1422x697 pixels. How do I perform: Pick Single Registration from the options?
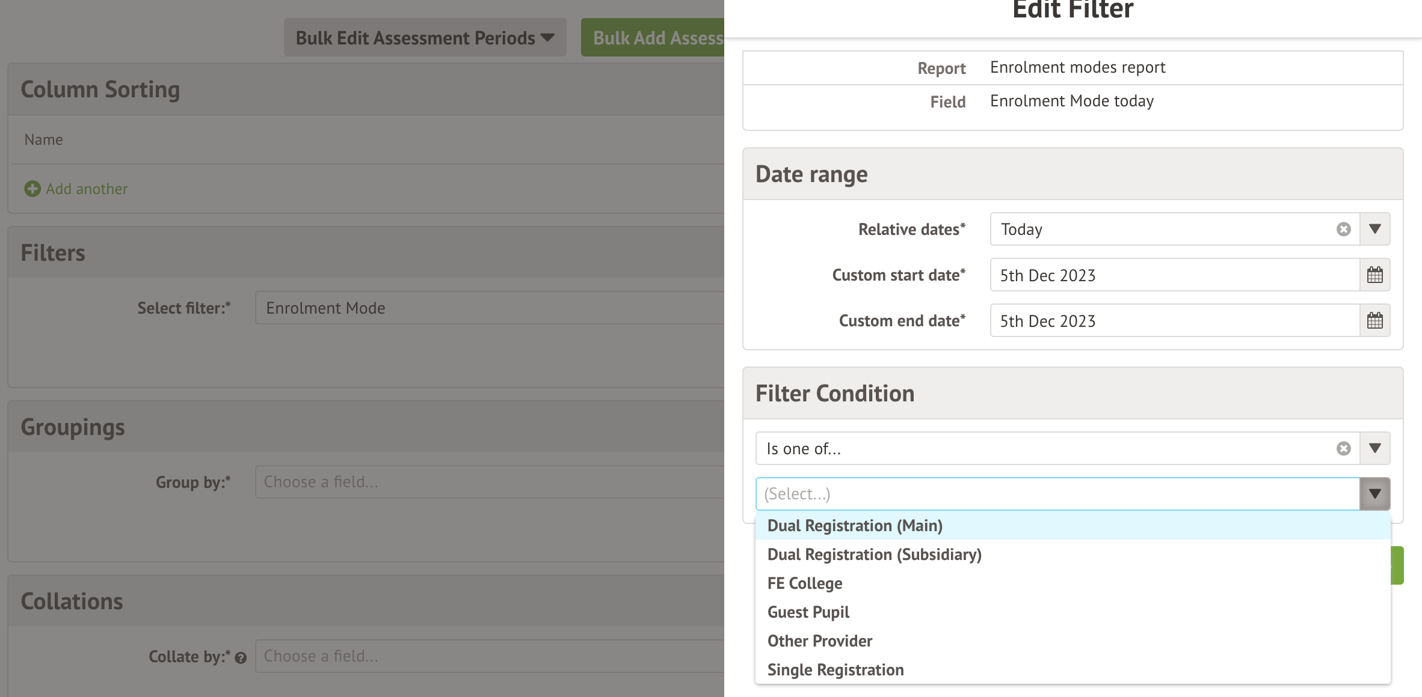(835, 670)
